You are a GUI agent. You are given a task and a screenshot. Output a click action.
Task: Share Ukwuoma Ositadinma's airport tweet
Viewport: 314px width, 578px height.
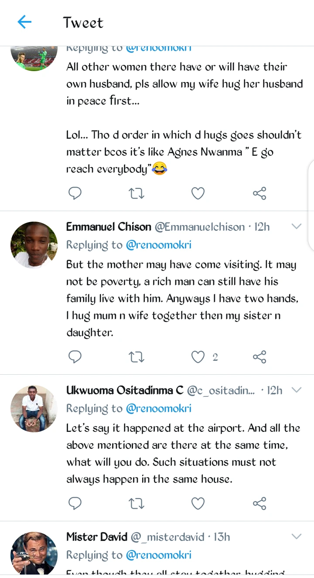pyautogui.click(x=259, y=504)
